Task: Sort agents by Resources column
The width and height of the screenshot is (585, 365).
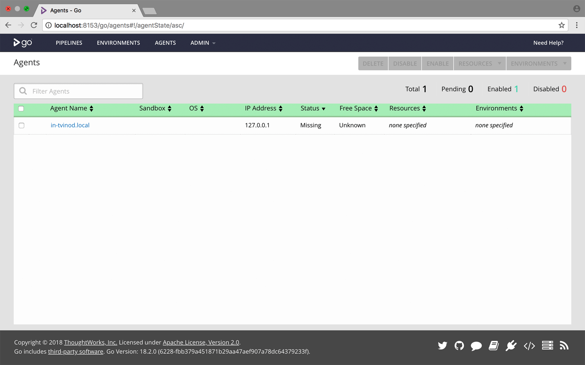Action: click(408, 108)
